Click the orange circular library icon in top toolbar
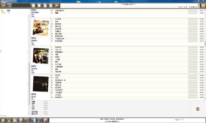The height and width of the screenshot is (123, 206). tap(3, 5)
